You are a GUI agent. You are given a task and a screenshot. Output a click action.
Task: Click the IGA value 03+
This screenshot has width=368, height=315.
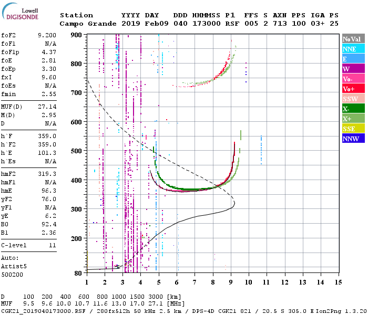click(x=318, y=24)
